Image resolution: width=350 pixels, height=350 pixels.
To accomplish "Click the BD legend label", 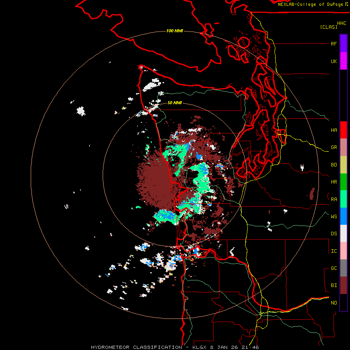I will point(334,165).
